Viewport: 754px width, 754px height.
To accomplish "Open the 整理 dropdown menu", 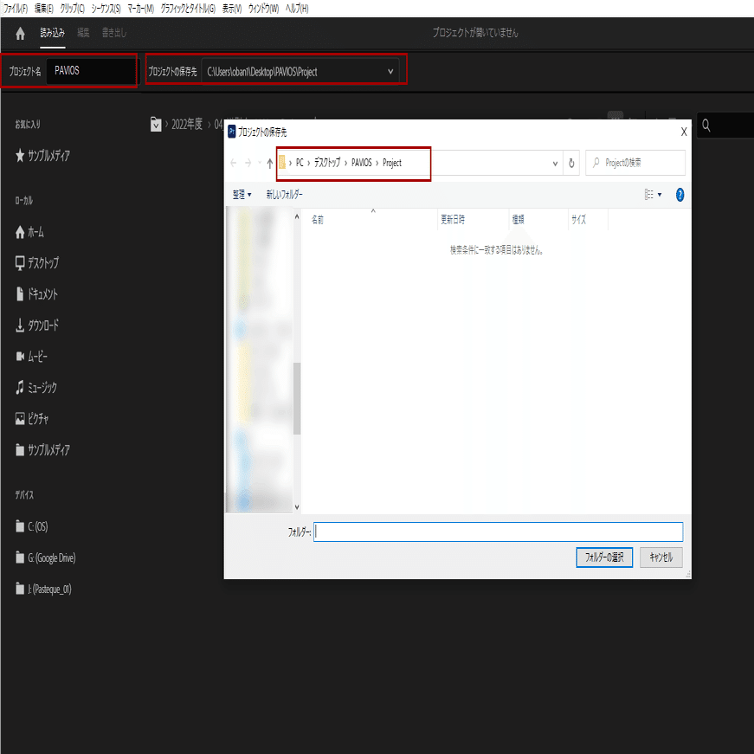I will click(242, 194).
